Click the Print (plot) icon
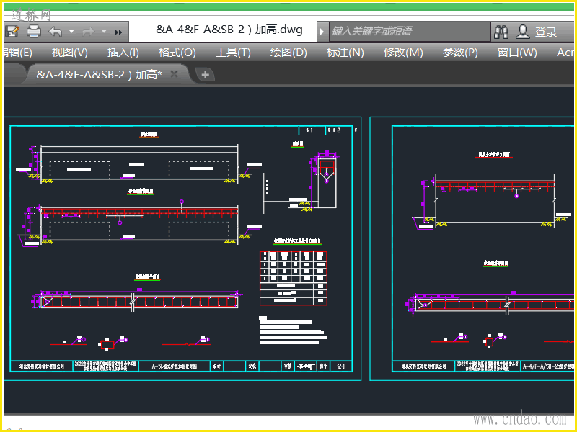This screenshot has height=432, width=577. point(33,31)
